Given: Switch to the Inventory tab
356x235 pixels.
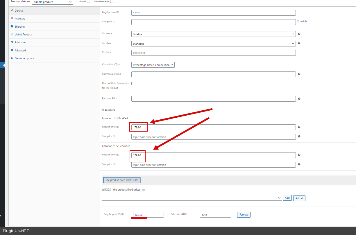Looking at the screenshot, I should (x=20, y=19).
